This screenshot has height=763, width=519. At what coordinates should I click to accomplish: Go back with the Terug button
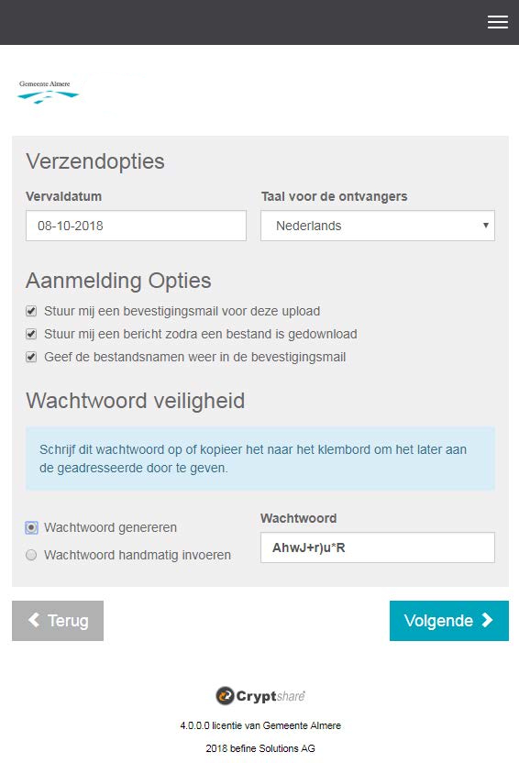pos(58,621)
